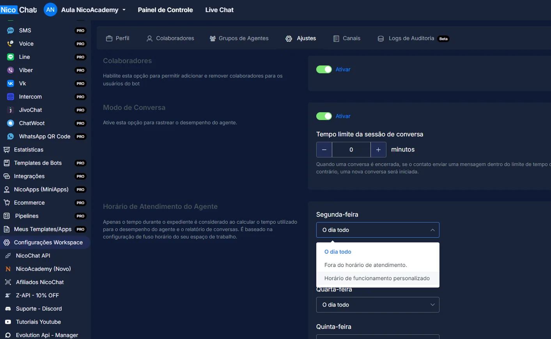Click the Voice phone icon
This screenshot has width=551, height=339.
click(11, 44)
